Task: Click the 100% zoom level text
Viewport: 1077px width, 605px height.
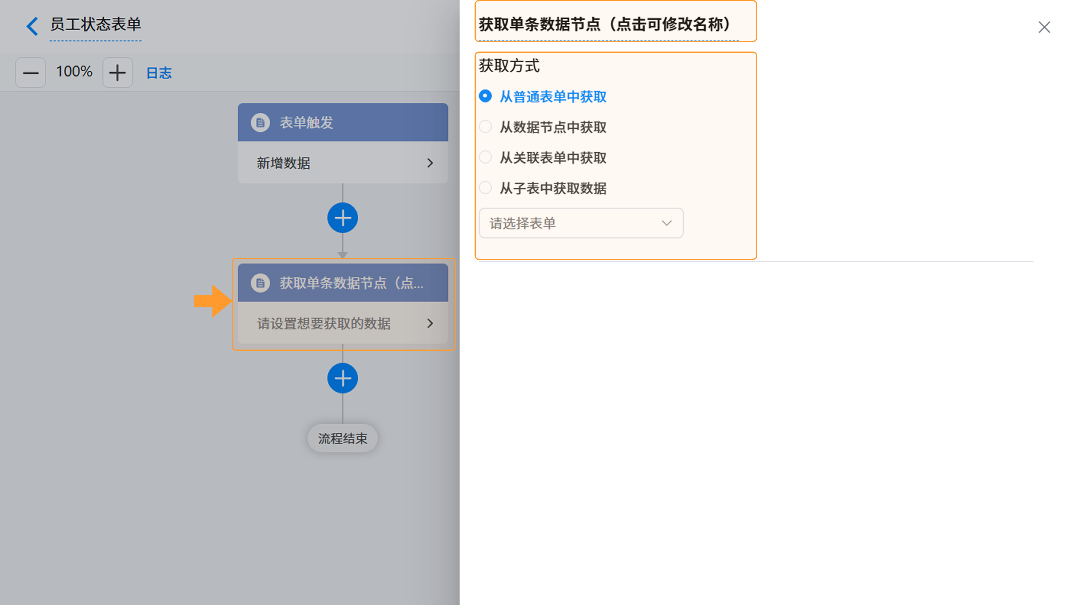Action: [74, 72]
